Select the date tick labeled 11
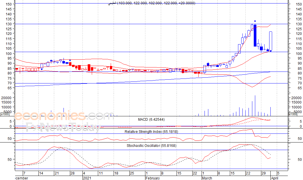 point(101,173)
